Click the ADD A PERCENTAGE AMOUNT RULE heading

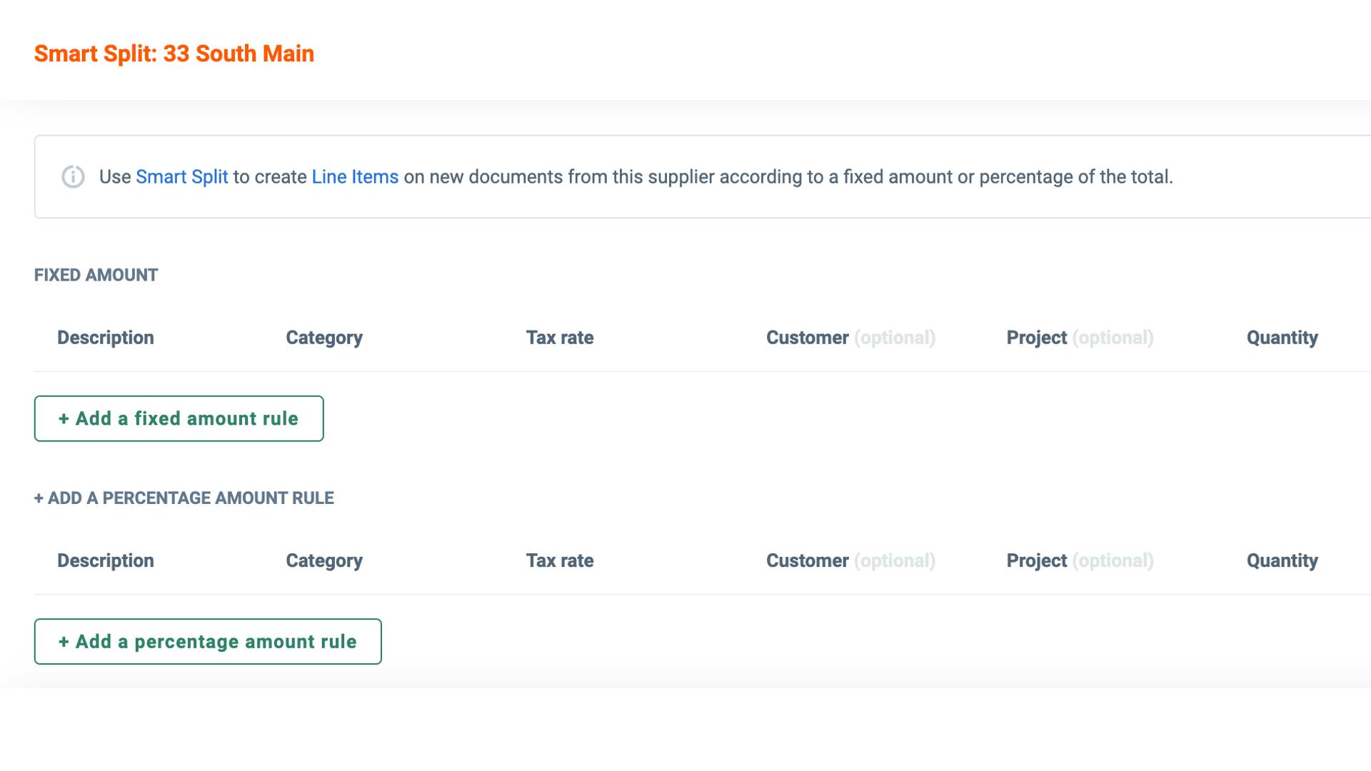(x=184, y=498)
